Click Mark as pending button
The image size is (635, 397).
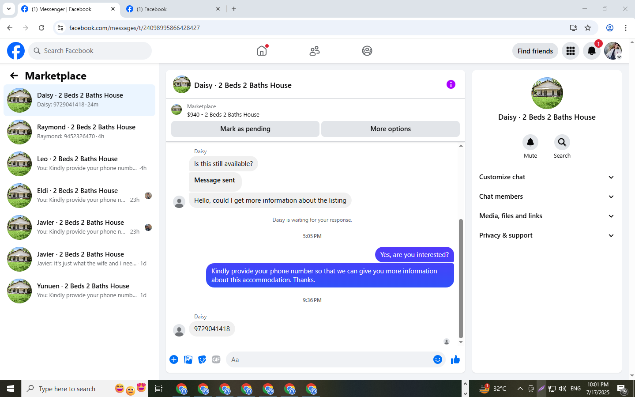(245, 129)
